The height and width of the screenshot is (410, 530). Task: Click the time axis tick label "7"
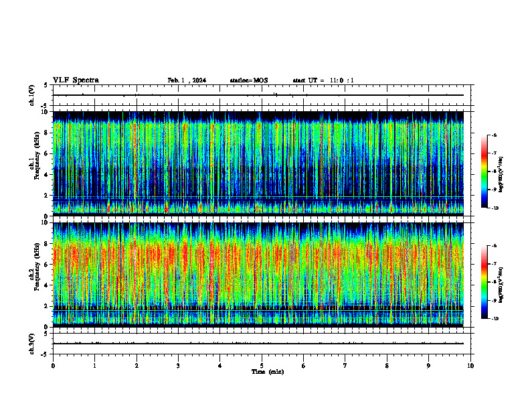345,366
